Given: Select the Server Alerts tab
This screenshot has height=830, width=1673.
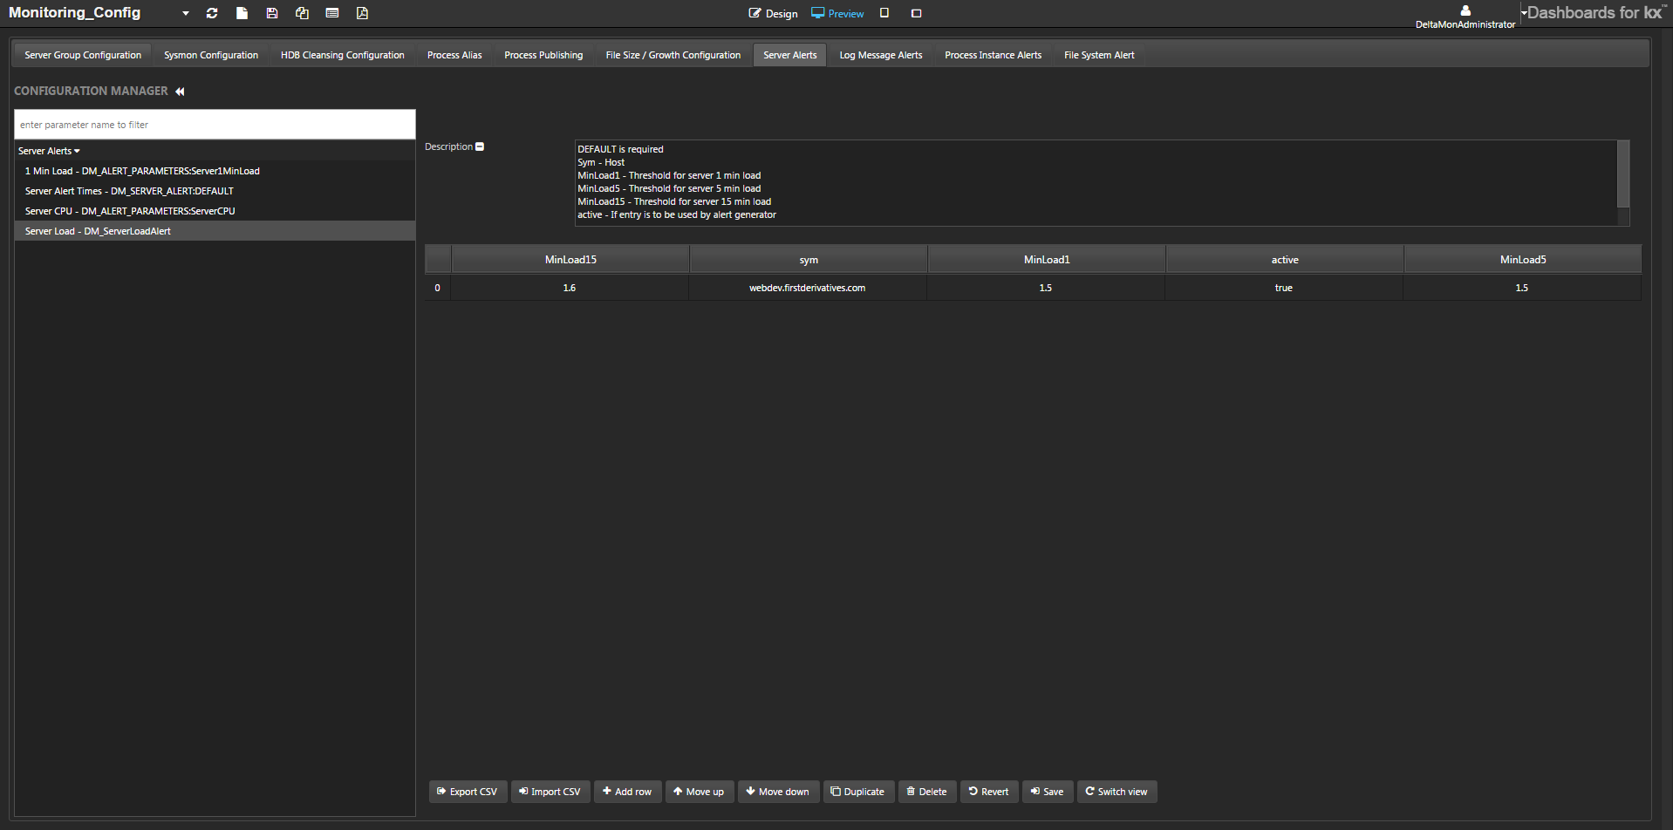Looking at the screenshot, I should pyautogui.click(x=790, y=55).
